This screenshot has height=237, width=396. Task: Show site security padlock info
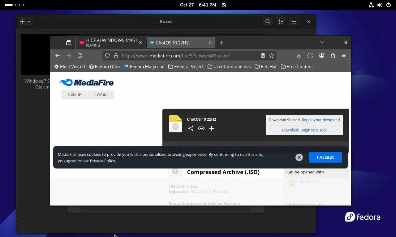pos(116,56)
